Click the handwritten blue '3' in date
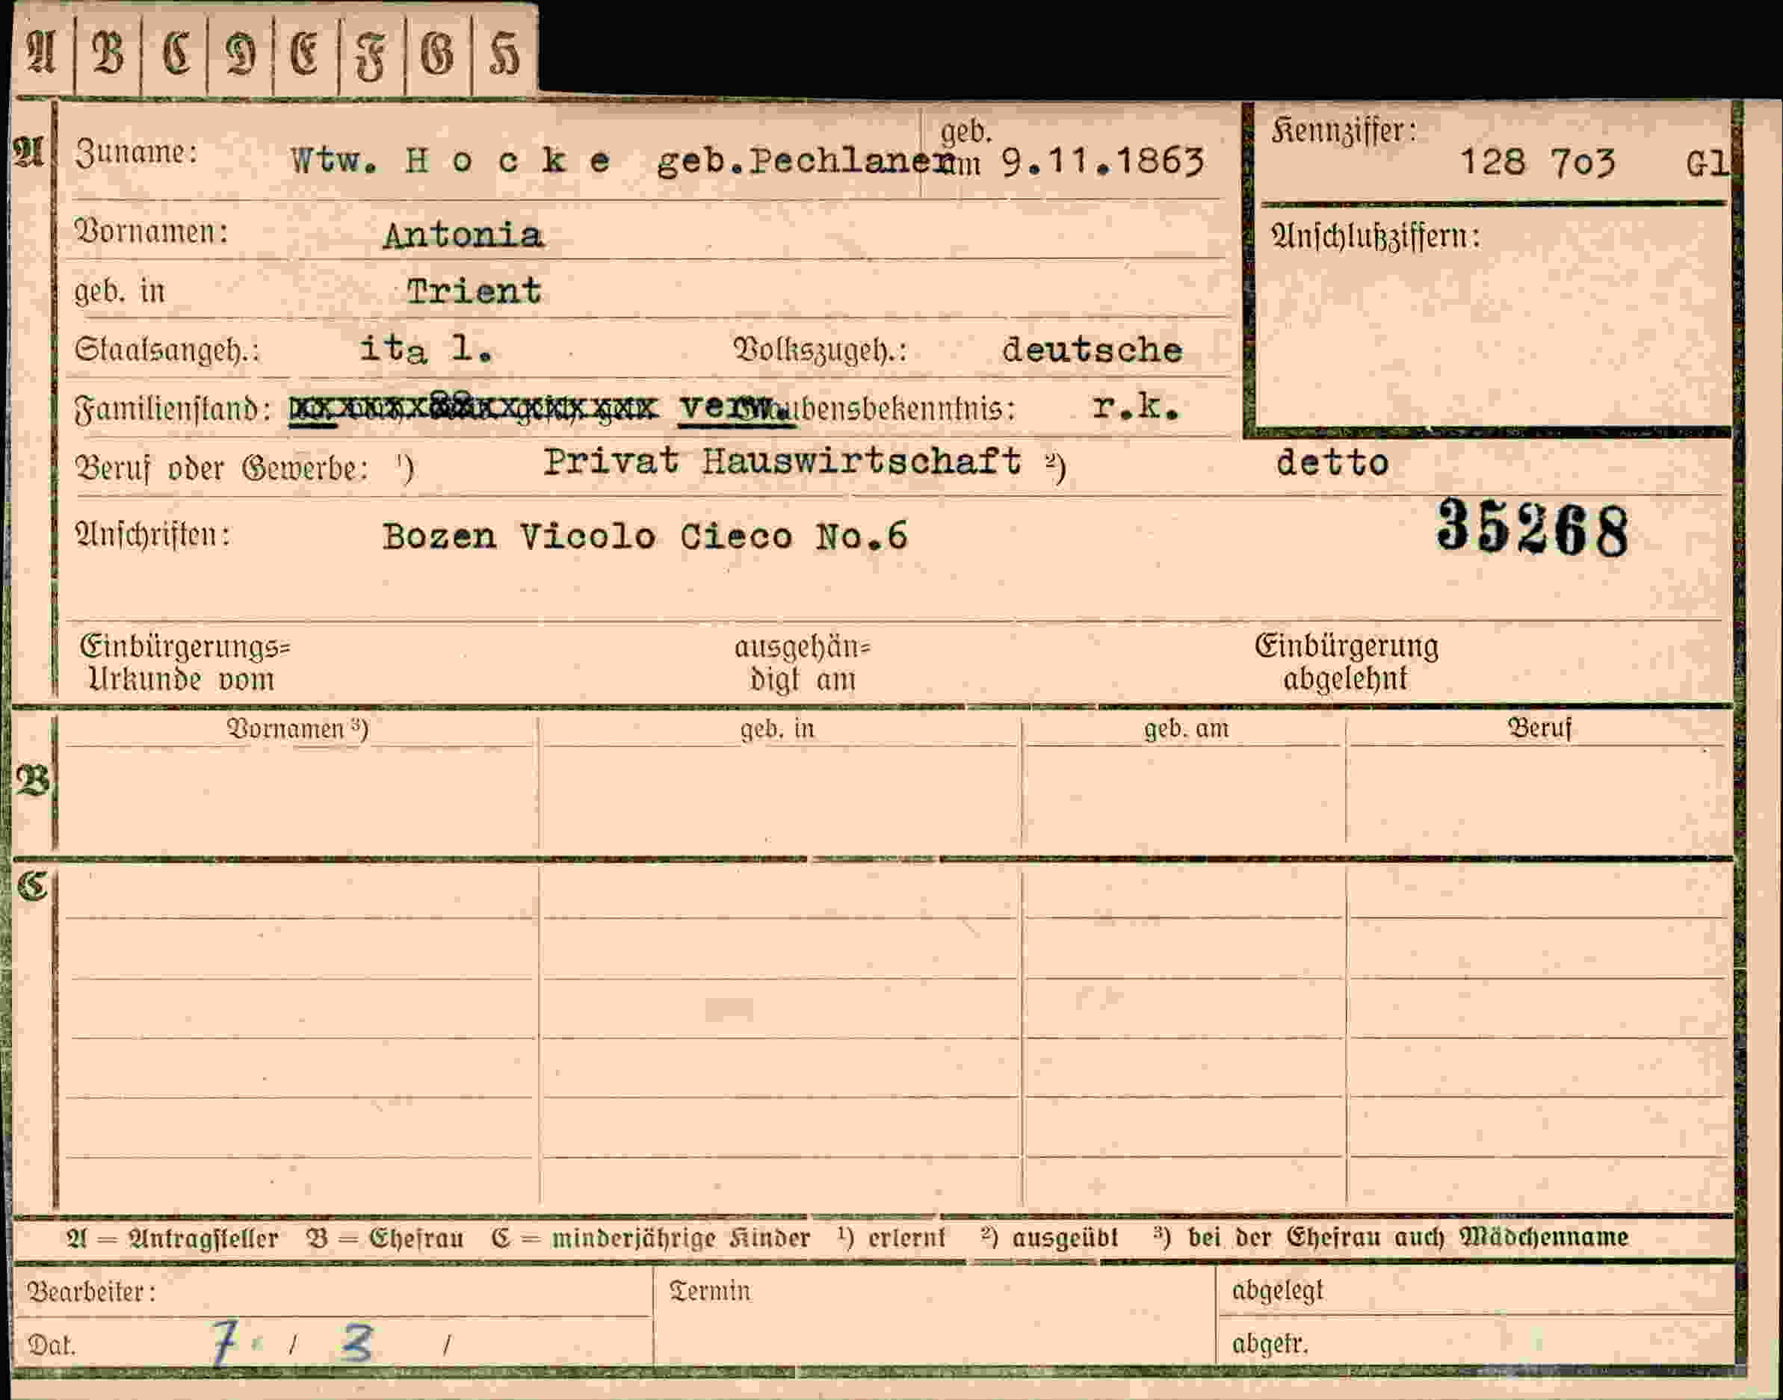1783x1400 pixels. point(357,1344)
